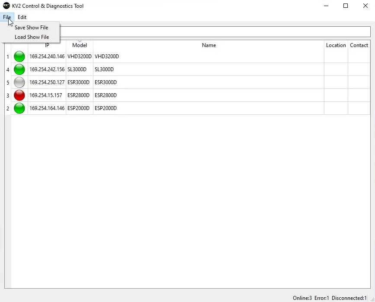
Task: Click the text field above the table
Action: tap(215, 32)
